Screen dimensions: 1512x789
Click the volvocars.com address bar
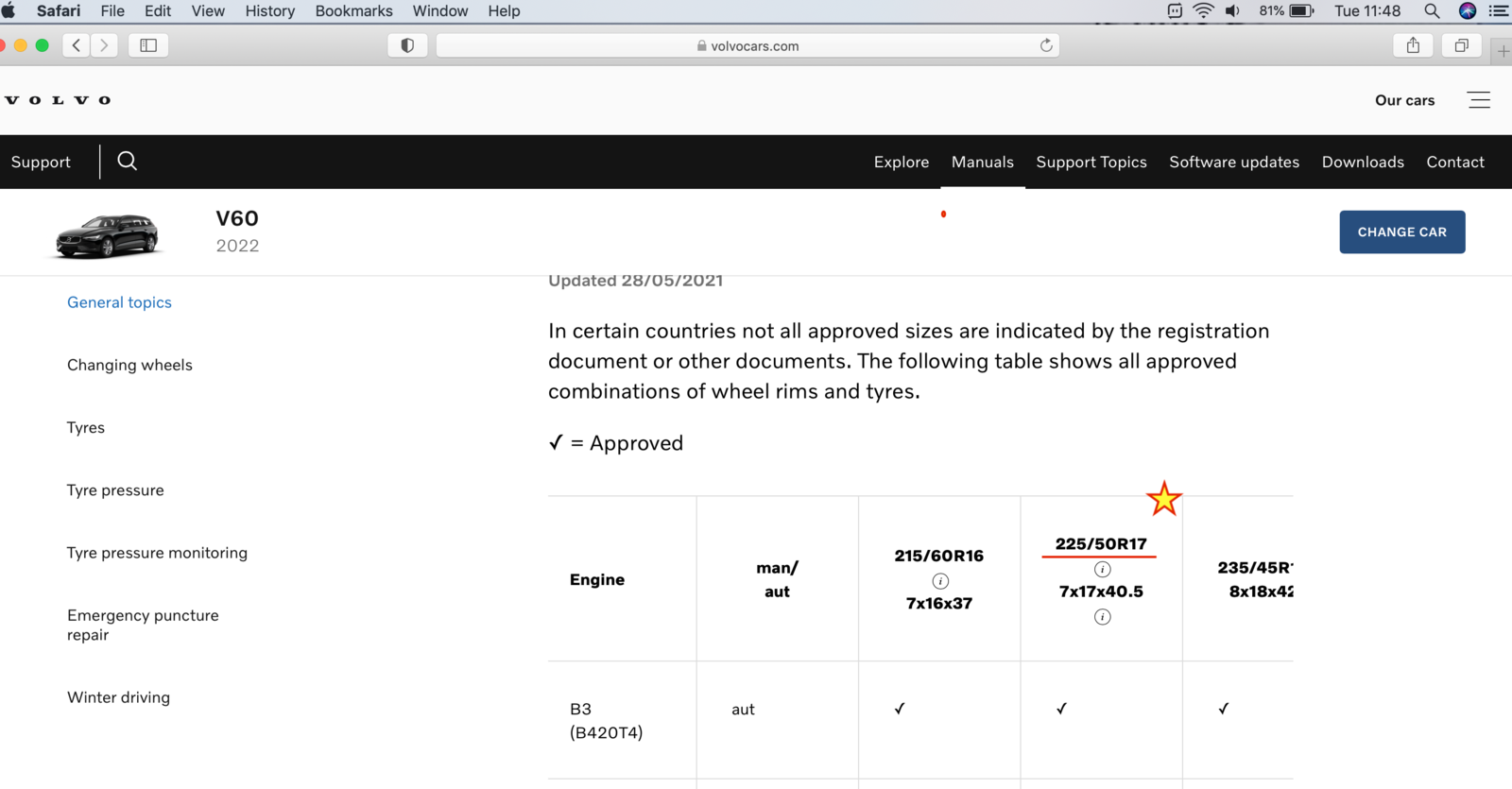coord(747,45)
